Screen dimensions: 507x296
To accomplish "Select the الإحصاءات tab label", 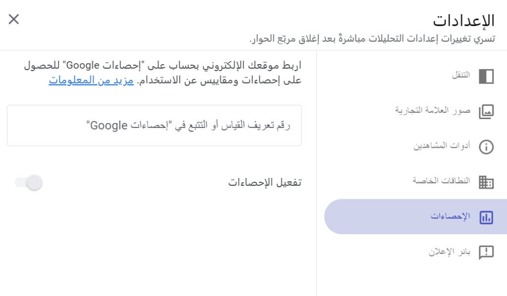I will [x=450, y=216].
